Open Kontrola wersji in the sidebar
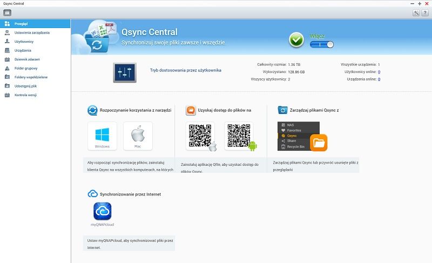The width and height of the screenshot is (432, 263). click(35, 95)
